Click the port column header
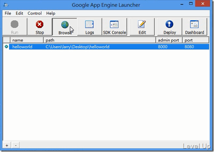Image resolution: width=214 pixels, height=152 pixels. pos(196,40)
